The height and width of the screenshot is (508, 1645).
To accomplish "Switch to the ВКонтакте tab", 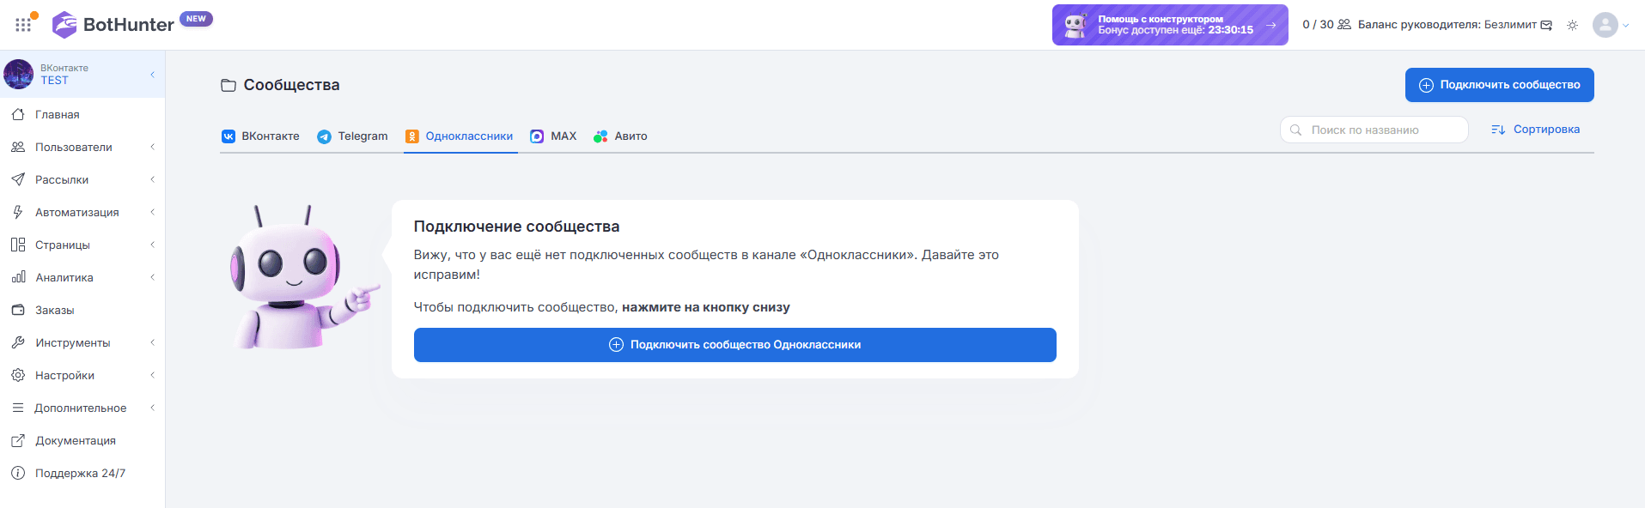I will coord(260,136).
